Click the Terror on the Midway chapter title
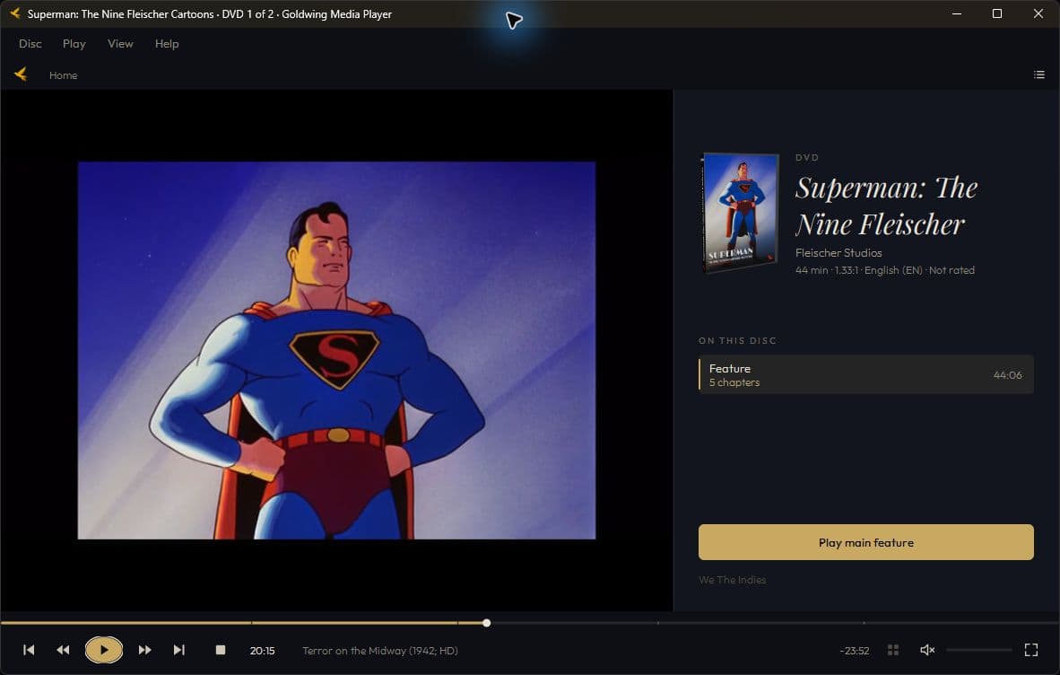The width and height of the screenshot is (1060, 675). click(x=380, y=651)
